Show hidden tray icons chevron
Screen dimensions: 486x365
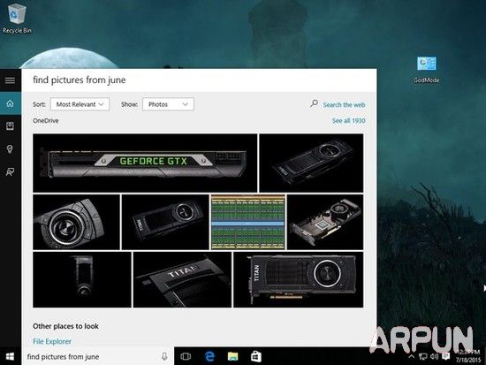(411, 357)
